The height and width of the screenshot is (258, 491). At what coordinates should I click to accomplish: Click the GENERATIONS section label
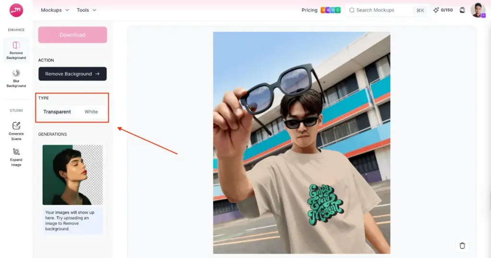[53, 134]
